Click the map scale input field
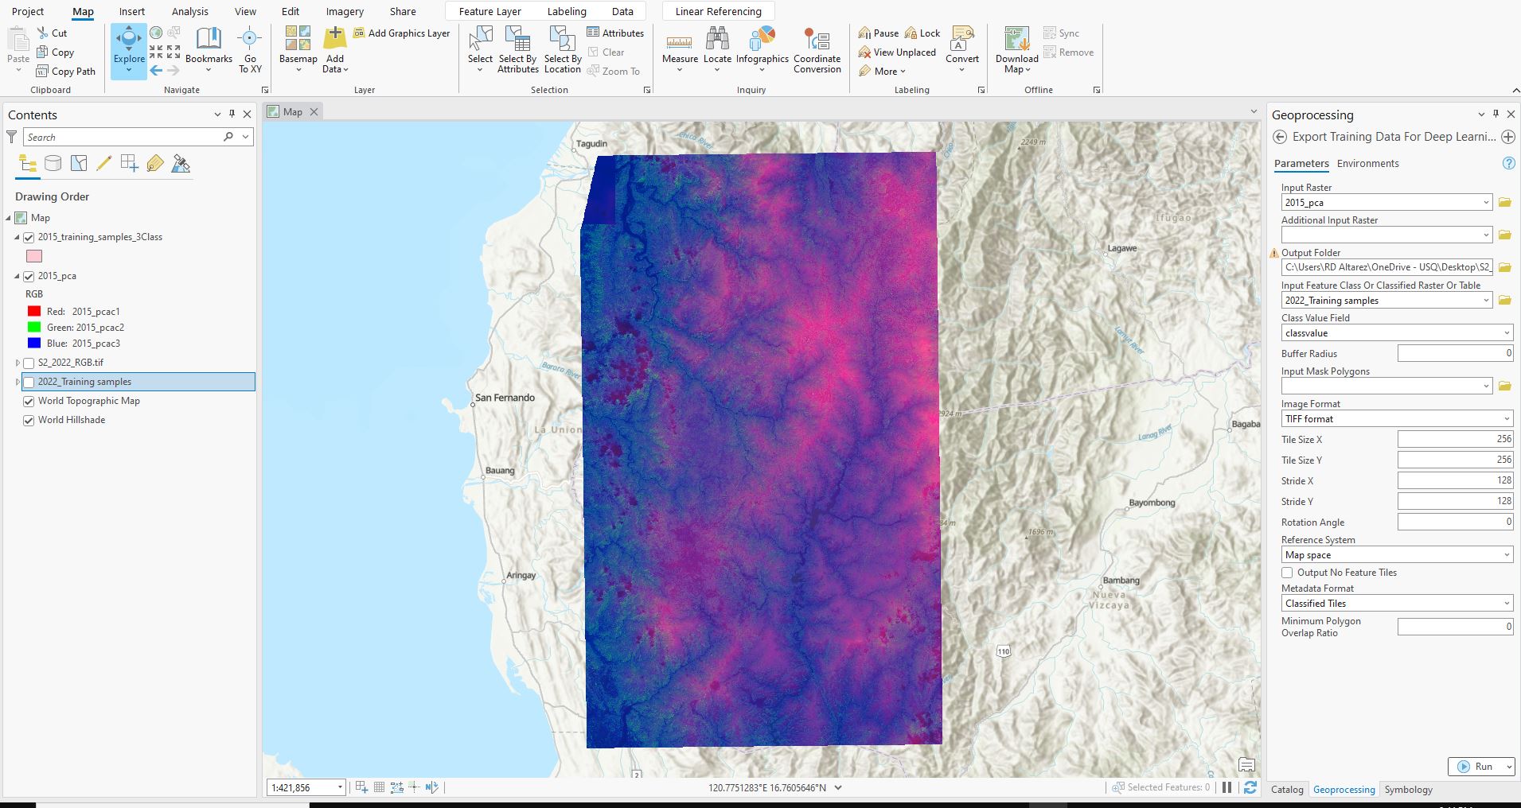 coord(302,787)
